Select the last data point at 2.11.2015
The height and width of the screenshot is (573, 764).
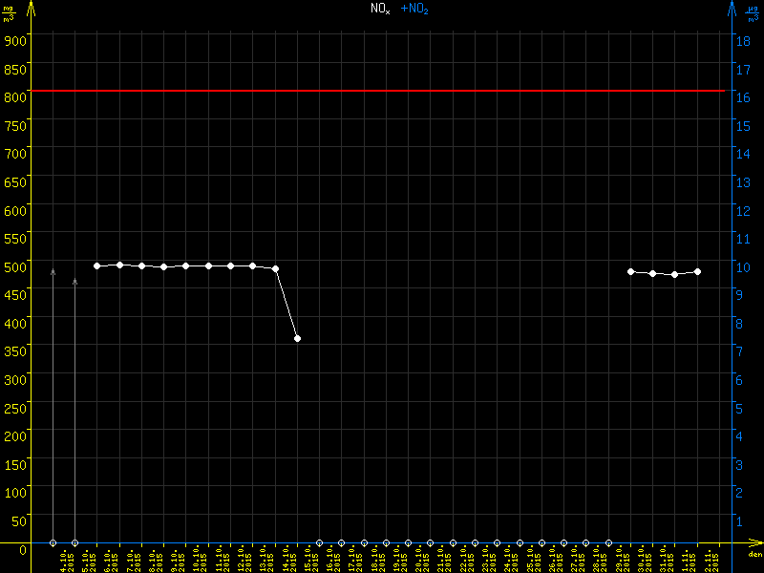[x=698, y=271]
